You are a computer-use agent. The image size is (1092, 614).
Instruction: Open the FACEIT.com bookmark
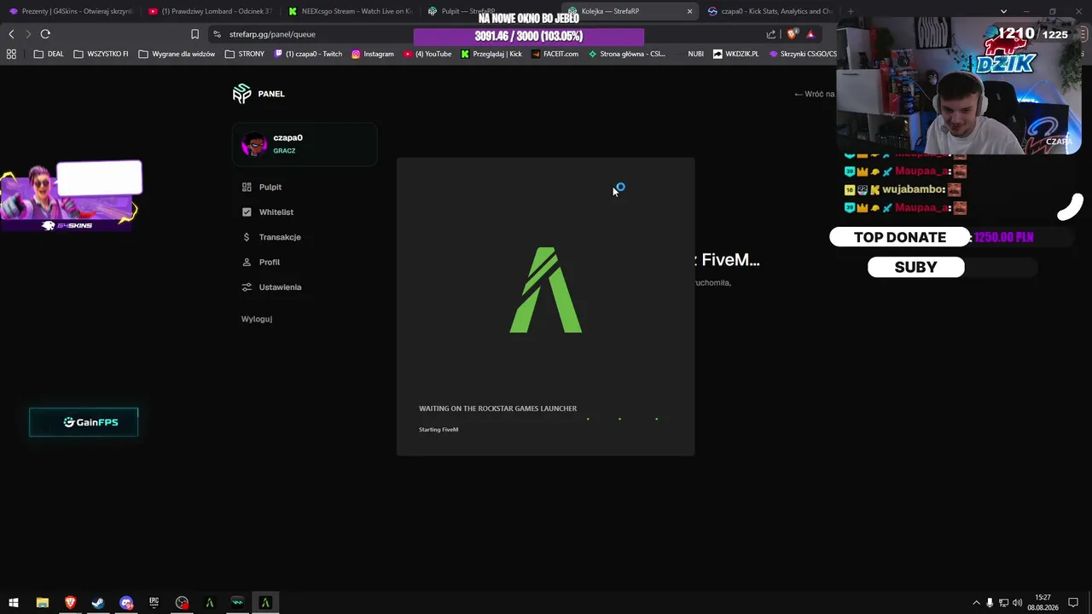(x=555, y=54)
